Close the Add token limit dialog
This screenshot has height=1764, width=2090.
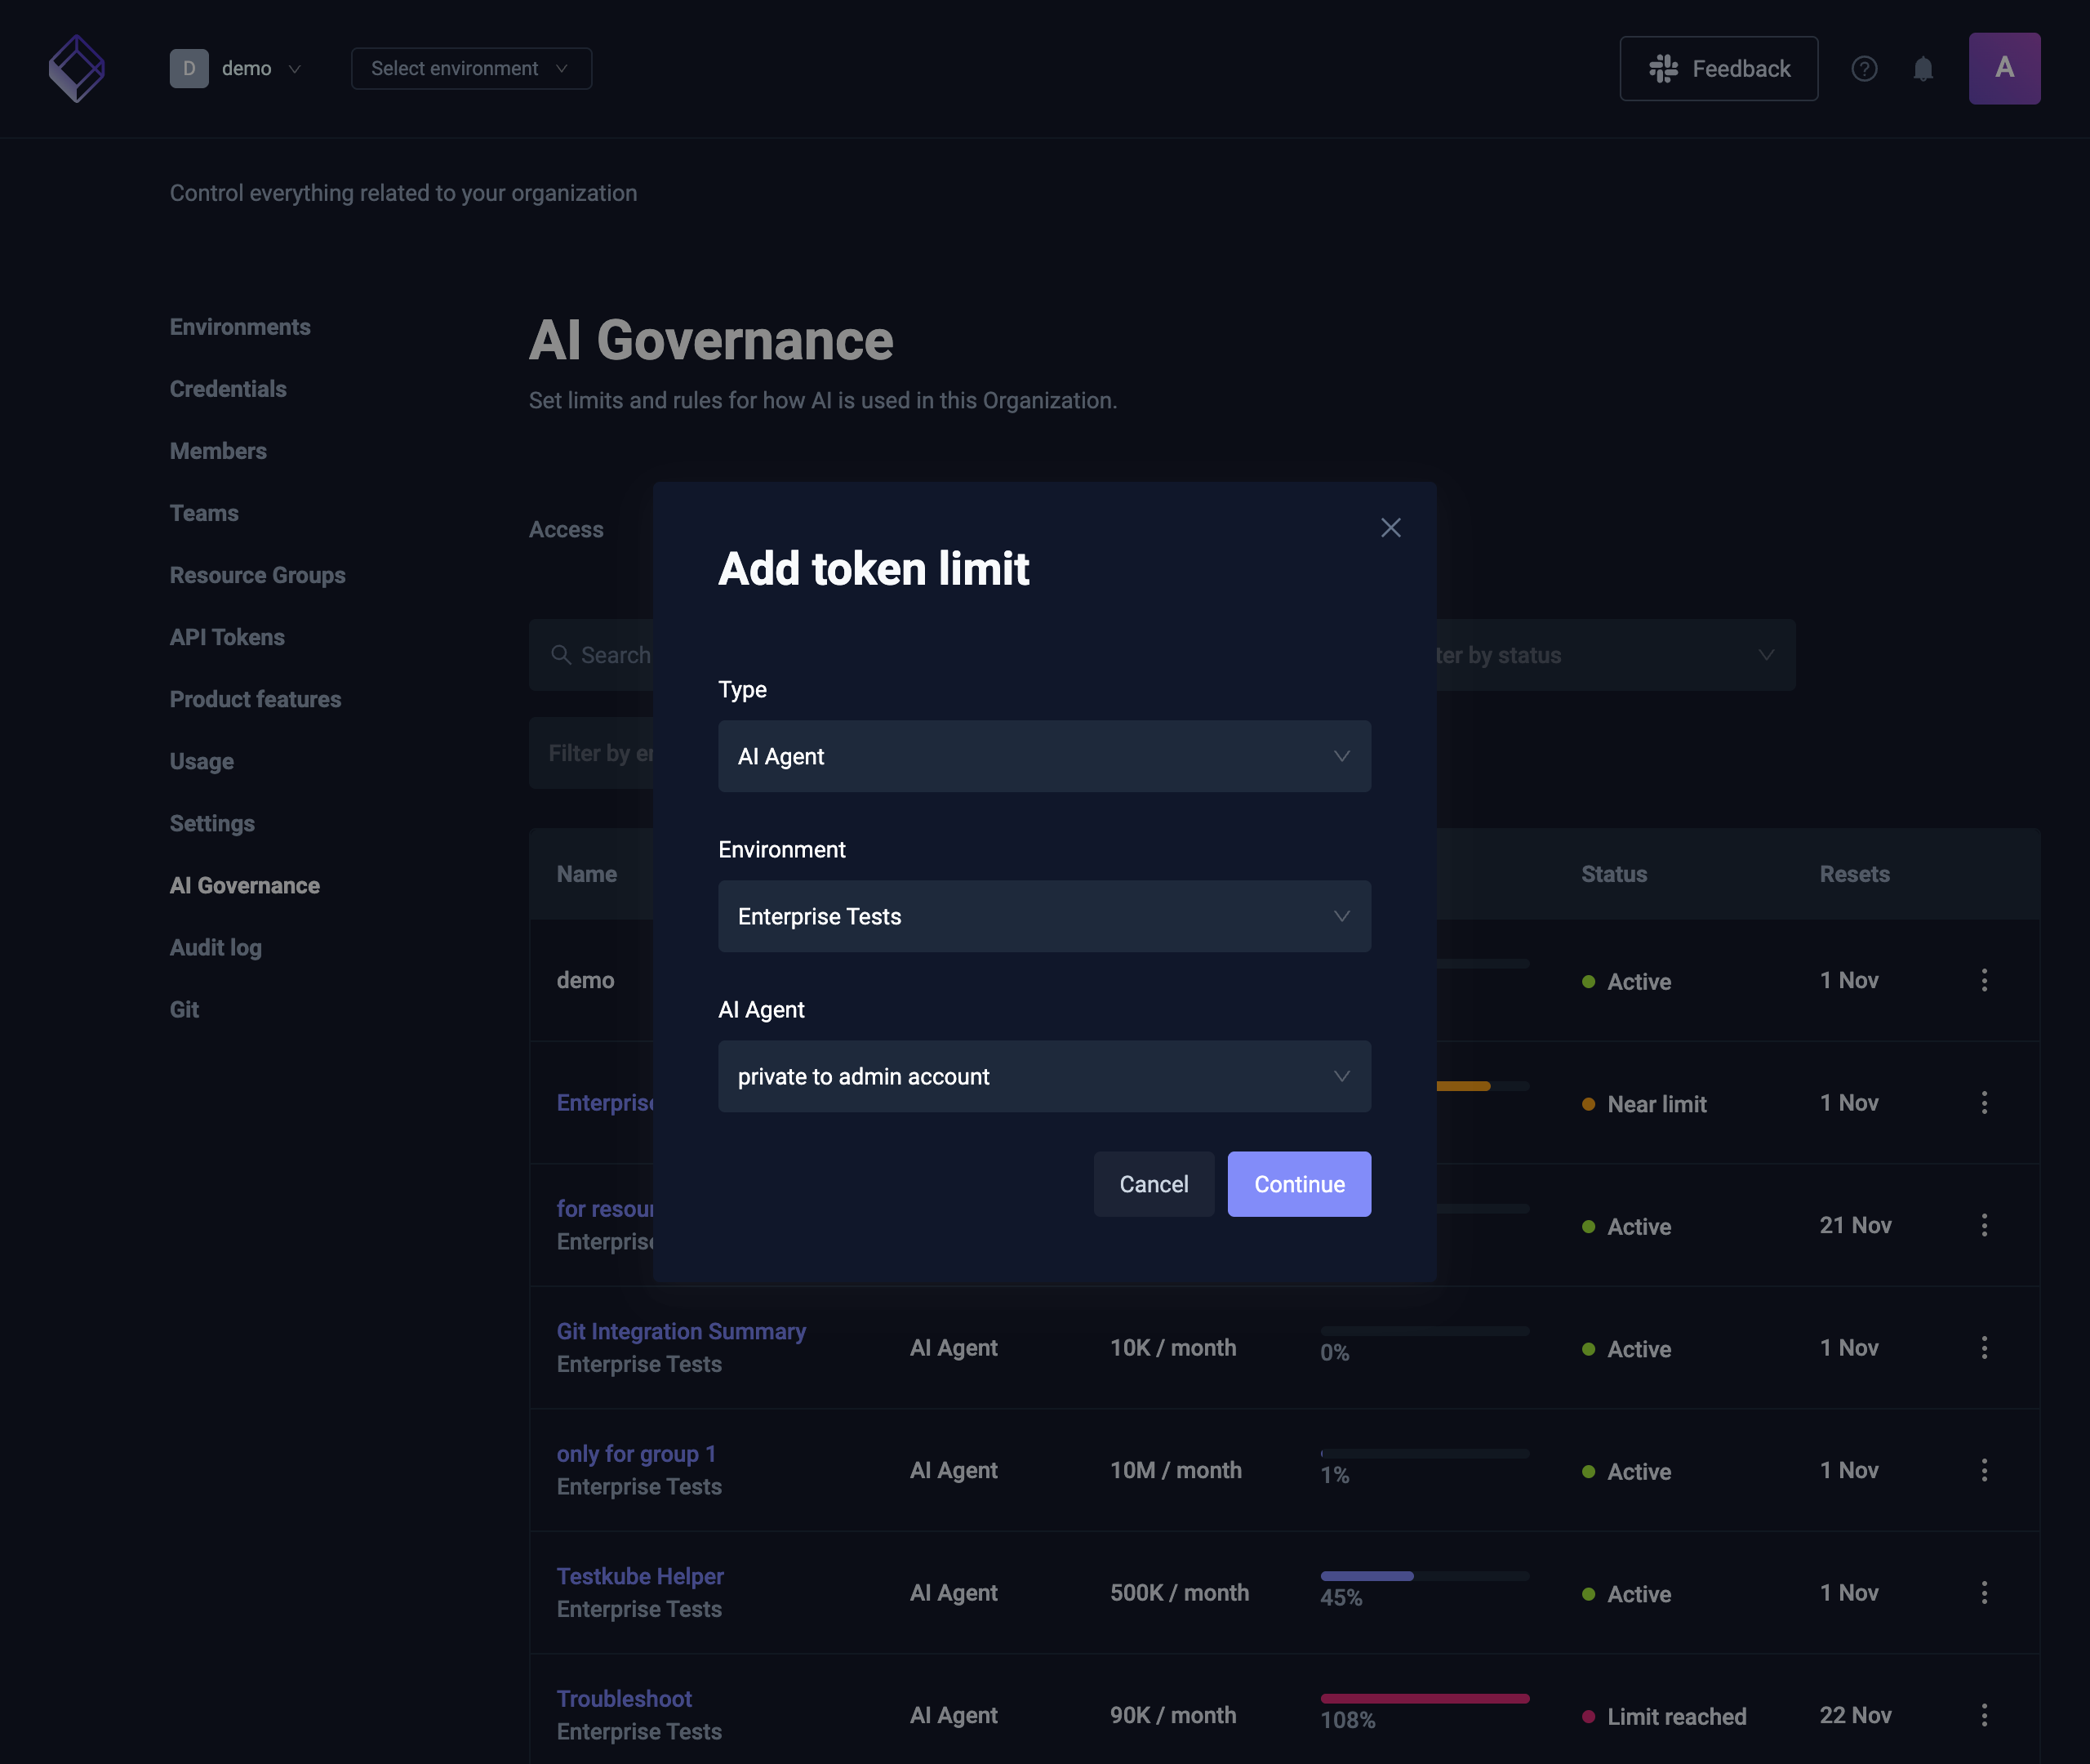pos(1390,528)
